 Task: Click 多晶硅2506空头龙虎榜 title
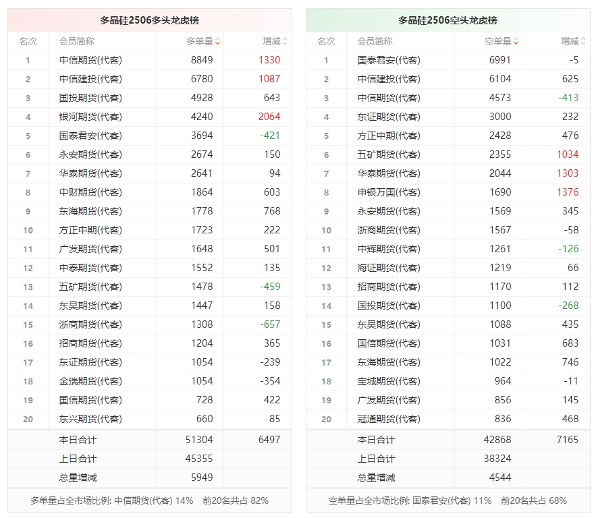pyautogui.click(x=447, y=20)
